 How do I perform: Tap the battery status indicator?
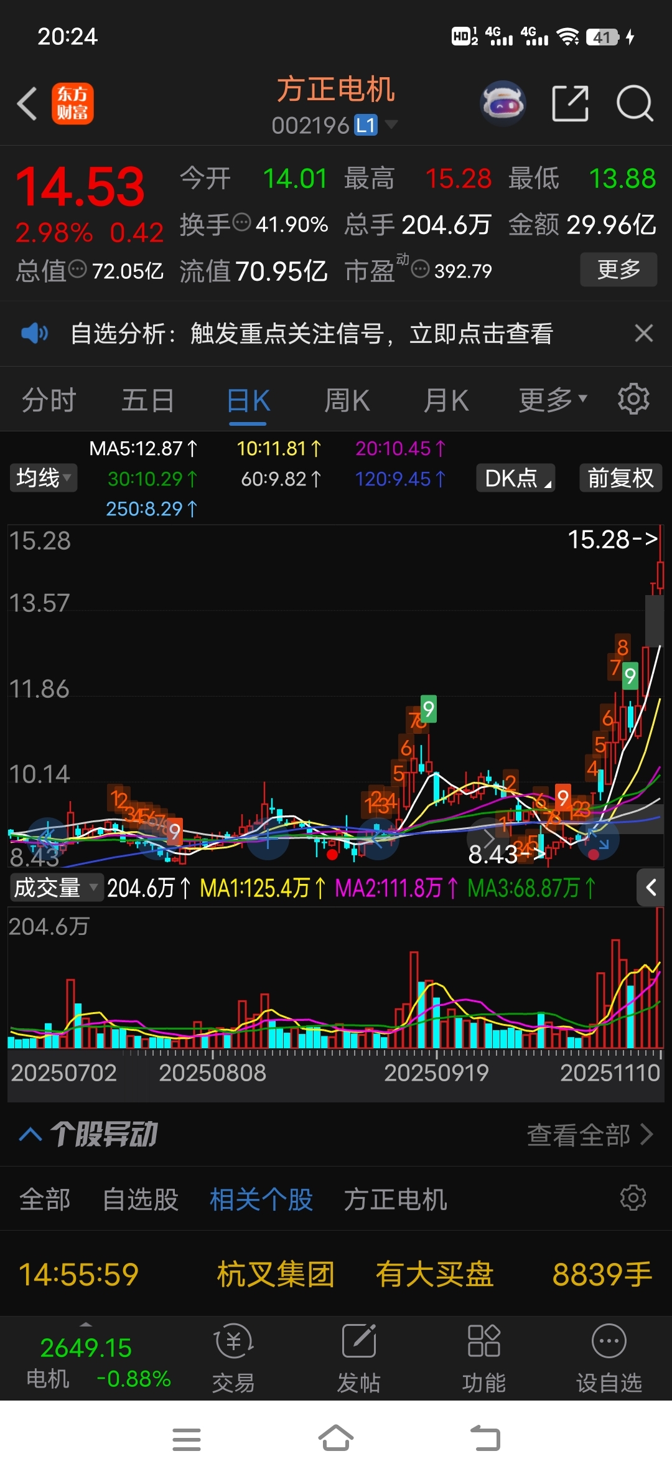(602, 37)
